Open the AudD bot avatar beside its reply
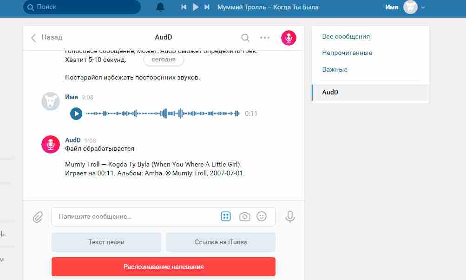 pos(51,145)
